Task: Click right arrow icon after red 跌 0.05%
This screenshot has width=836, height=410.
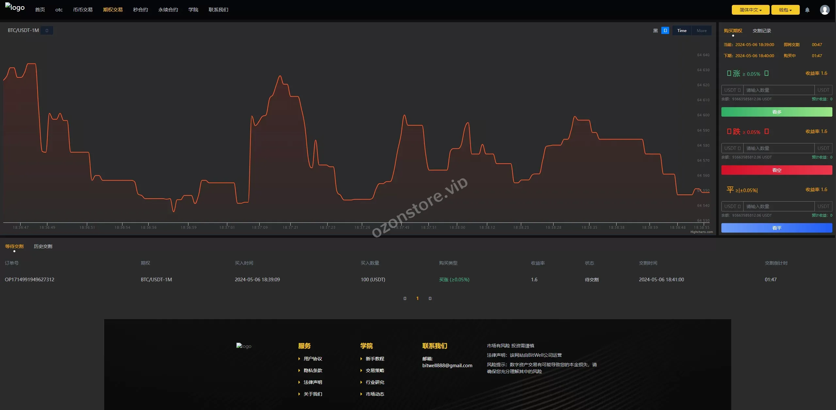Action: pyautogui.click(x=766, y=131)
